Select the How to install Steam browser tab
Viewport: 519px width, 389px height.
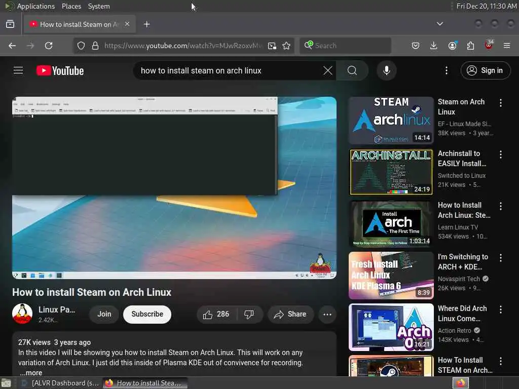tap(80, 24)
